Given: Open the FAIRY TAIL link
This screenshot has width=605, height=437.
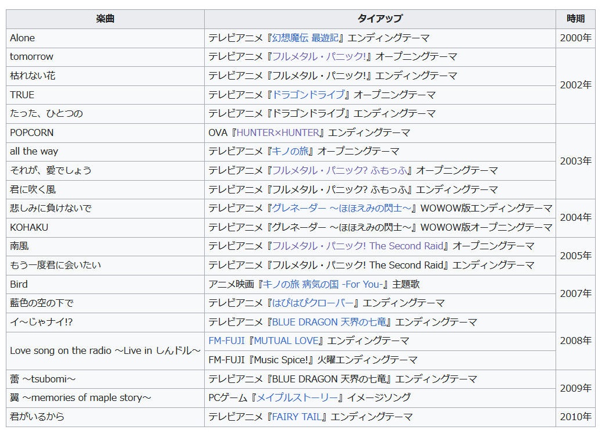Looking at the screenshot, I should pos(298,417).
